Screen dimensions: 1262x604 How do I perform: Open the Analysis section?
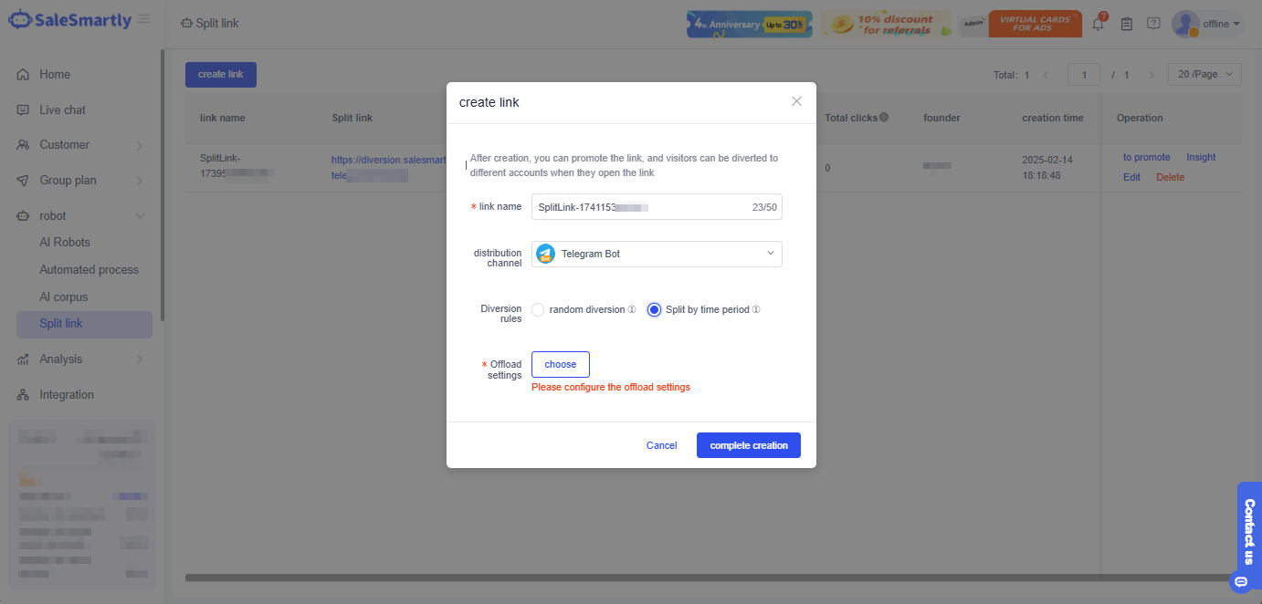[62, 359]
